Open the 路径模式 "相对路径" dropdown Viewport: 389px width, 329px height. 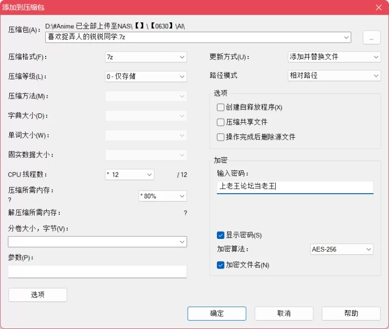(x=334, y=75)
